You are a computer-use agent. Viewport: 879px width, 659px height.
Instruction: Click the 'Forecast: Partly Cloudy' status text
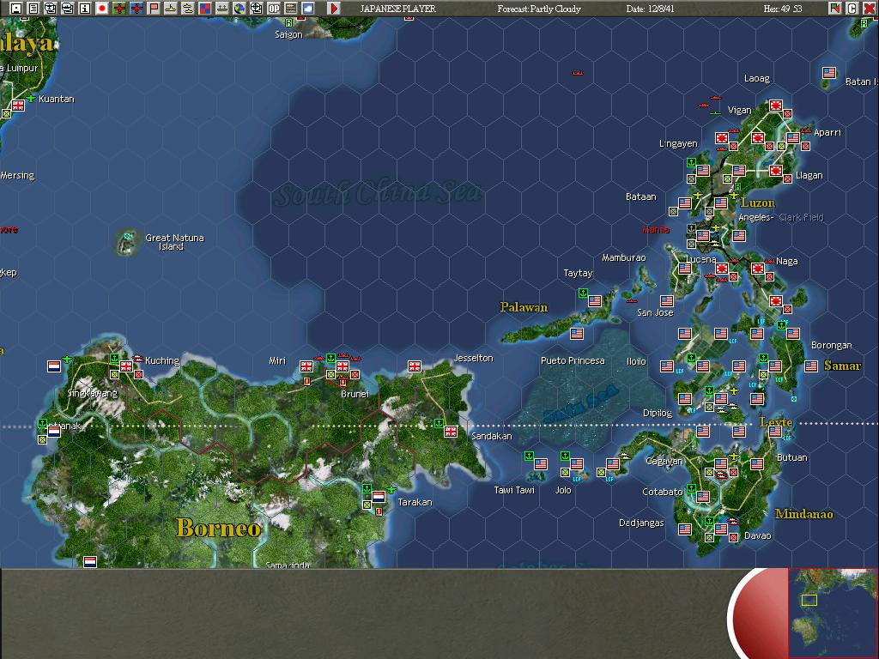pos(539,9)
